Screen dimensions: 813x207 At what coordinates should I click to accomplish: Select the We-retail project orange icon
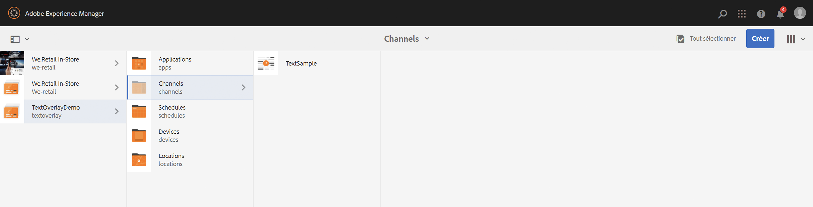tap(12, 87)
